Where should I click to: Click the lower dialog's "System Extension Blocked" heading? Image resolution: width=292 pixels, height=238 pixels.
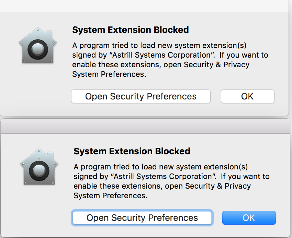click(x=132, y=151)
